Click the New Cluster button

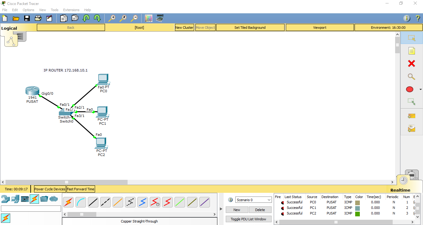click(x=184, y=28)
